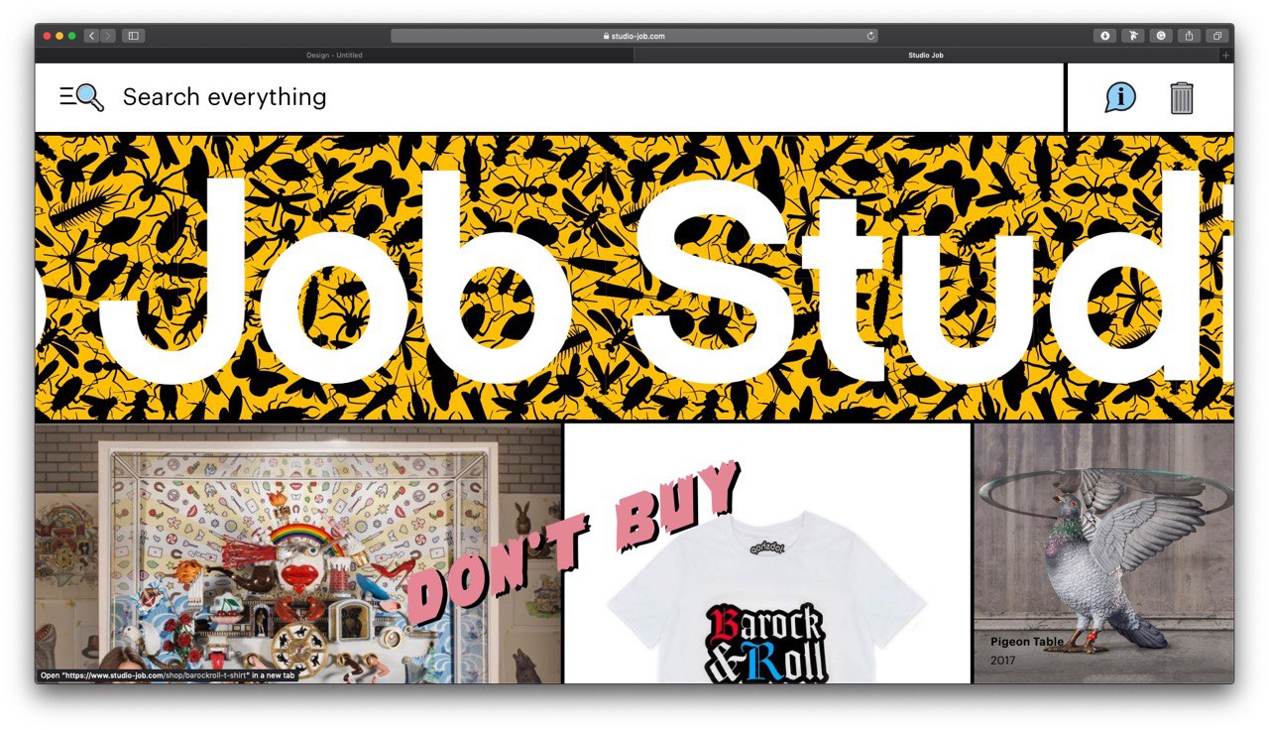1269x730 pixels.
Task: Show the tab overview
Action: (1217, 36)
